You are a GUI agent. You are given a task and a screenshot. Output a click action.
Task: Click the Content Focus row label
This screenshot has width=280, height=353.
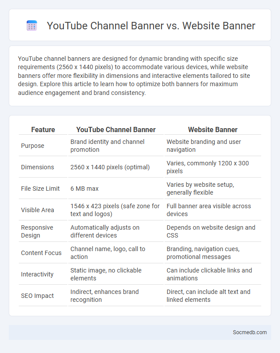pos(41,253)
